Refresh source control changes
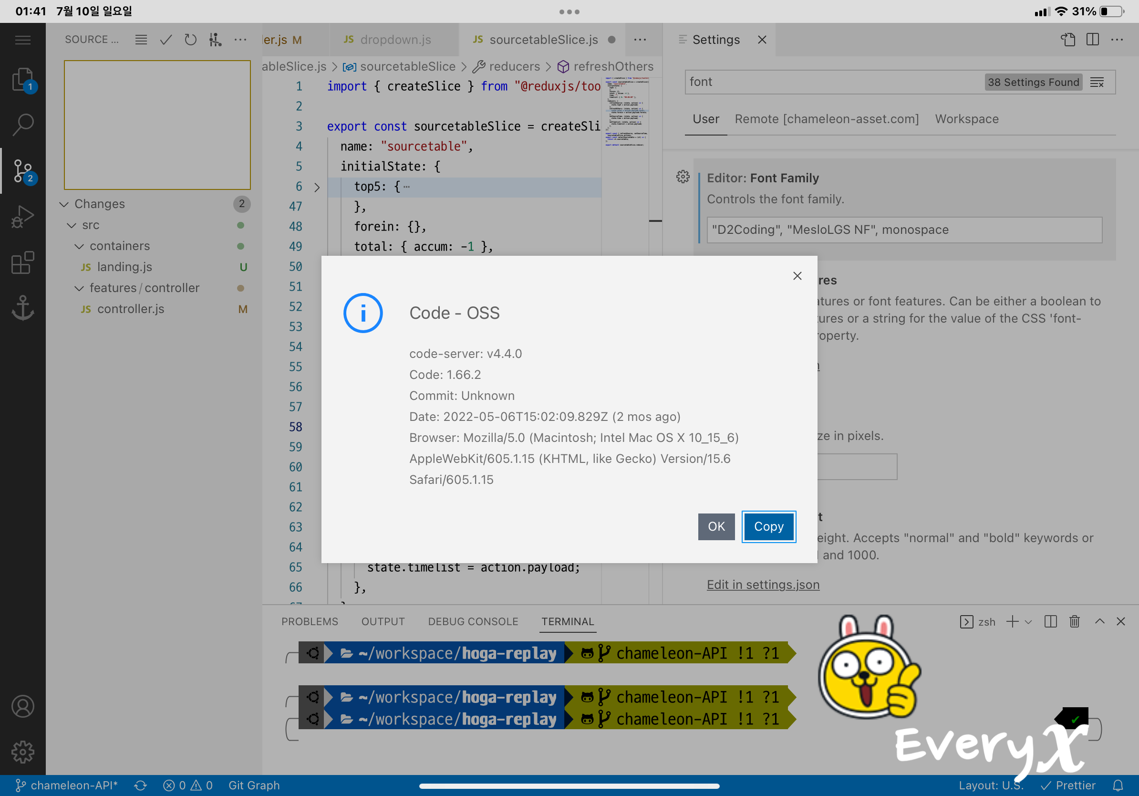The image size is (1139, 796). click(190, 40)
